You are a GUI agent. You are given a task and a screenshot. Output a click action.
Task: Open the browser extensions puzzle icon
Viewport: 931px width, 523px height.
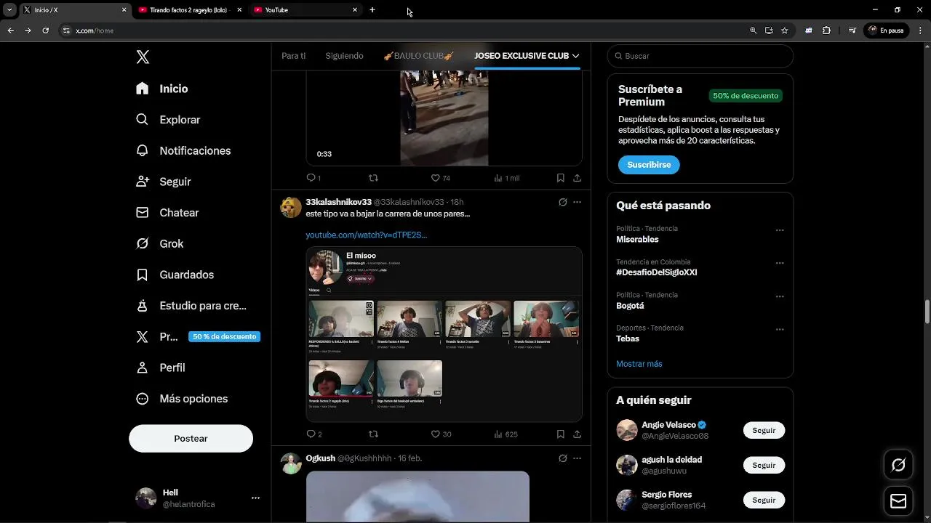pos(826,31)
